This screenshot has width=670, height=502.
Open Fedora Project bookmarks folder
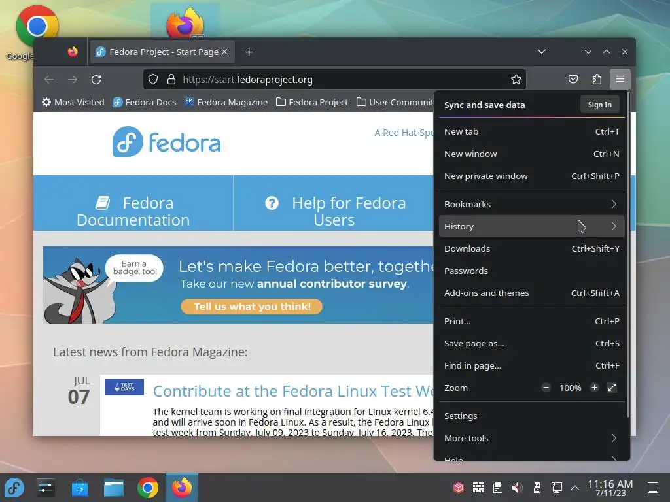(x=312, y=102)
